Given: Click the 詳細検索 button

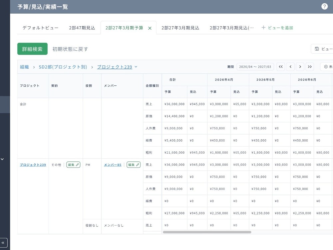Looking at the screenshot, I should 32,49.
